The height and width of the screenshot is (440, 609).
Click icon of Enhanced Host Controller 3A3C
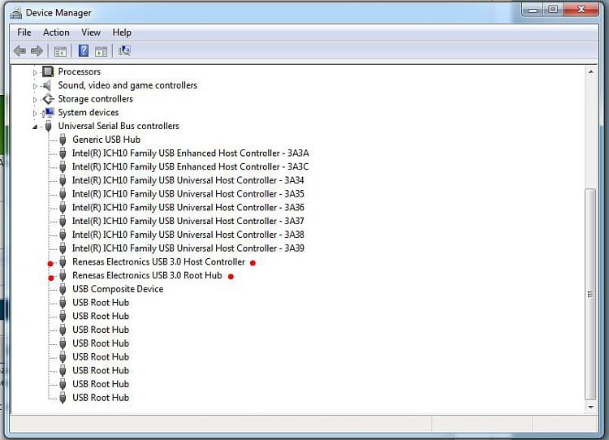tap(63, 166)
